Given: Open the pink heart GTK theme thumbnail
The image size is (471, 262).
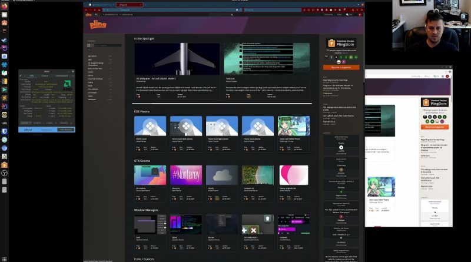Looking at the screenshot, I should tap(294, 175).
